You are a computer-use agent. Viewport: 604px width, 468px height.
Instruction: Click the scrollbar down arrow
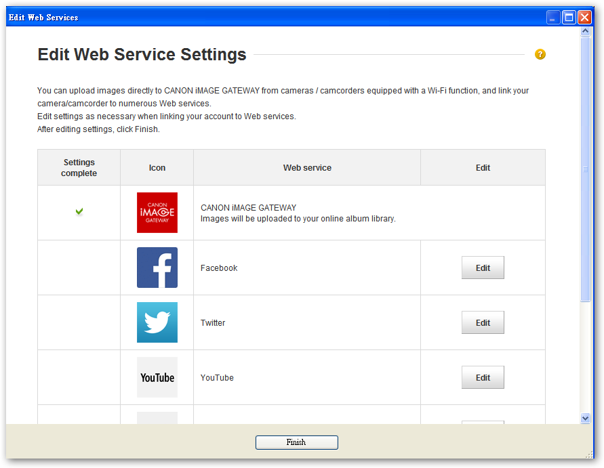[x=586, y=418]
